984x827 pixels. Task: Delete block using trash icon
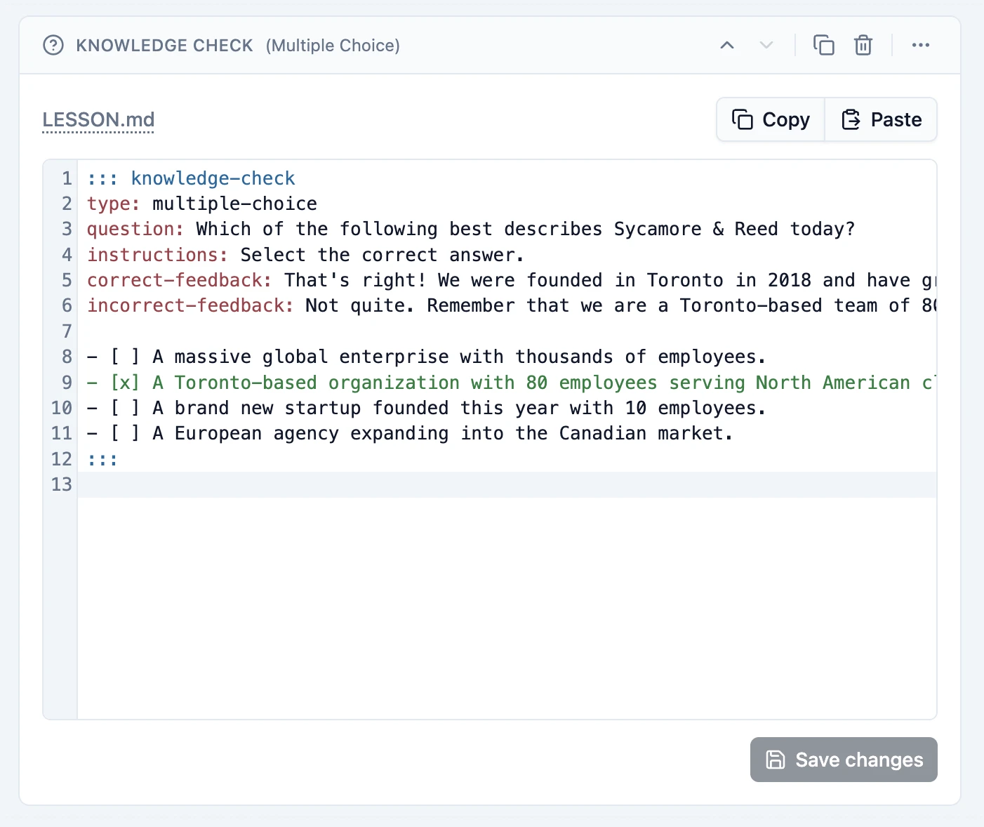(863, 46)
